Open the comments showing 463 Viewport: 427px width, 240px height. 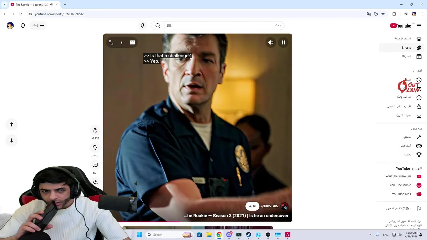(95, 165)
